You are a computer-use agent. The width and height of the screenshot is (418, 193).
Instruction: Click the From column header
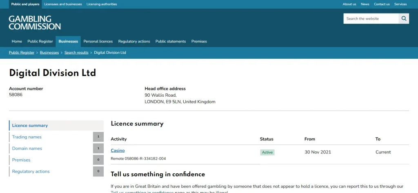coord(310,139)
